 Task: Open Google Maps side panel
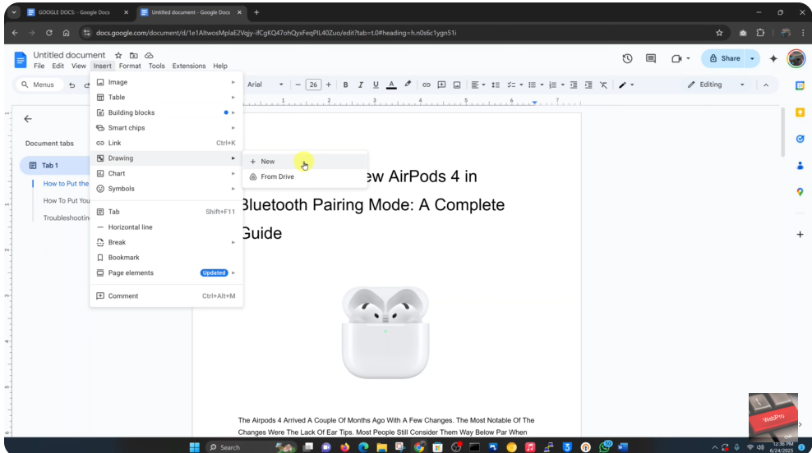[800, 192]
